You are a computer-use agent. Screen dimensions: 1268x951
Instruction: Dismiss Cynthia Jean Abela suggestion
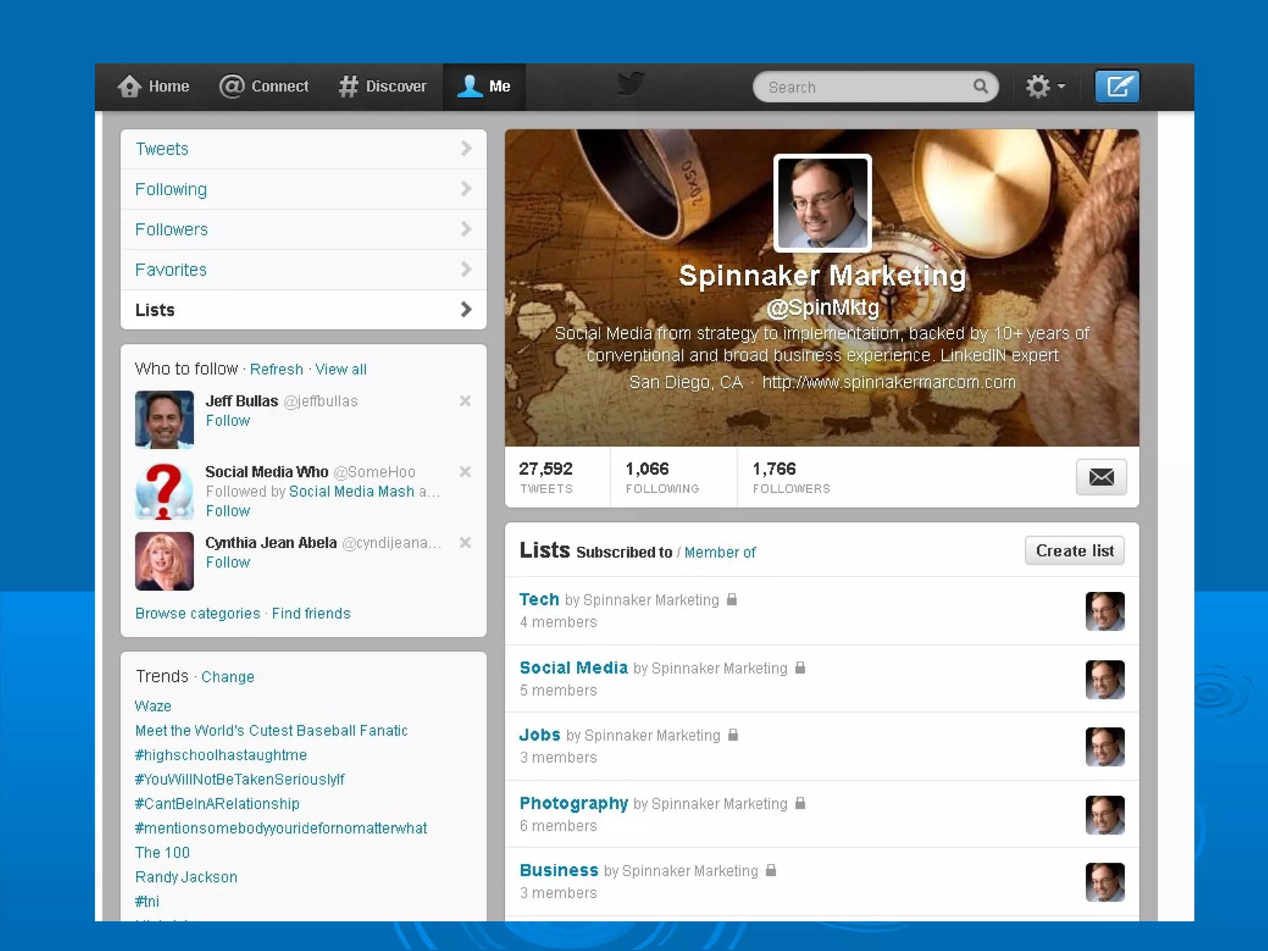tap(465, 542)
